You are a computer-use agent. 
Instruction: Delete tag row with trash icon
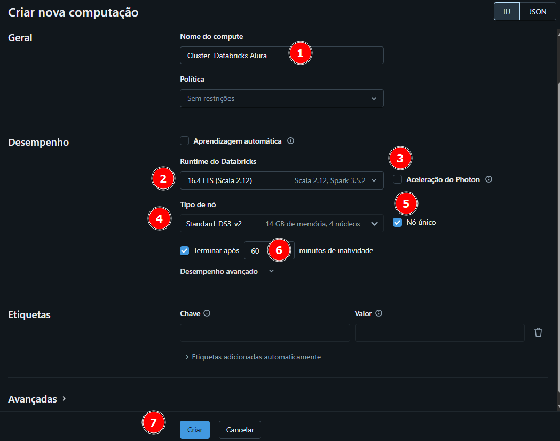point(538,333)
